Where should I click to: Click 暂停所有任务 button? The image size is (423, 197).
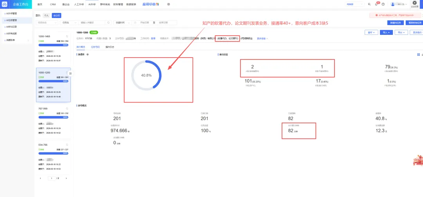pos(414,23)
